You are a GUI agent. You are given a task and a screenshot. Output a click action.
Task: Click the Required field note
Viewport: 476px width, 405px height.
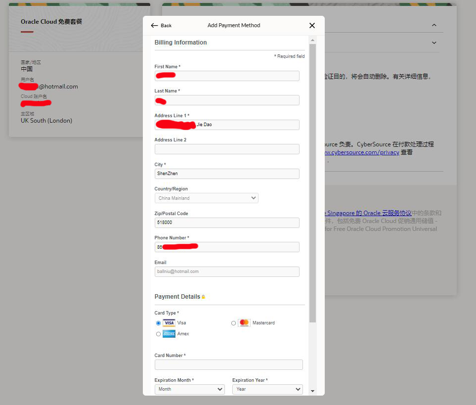pyautogui.click(x=289, y=56)
